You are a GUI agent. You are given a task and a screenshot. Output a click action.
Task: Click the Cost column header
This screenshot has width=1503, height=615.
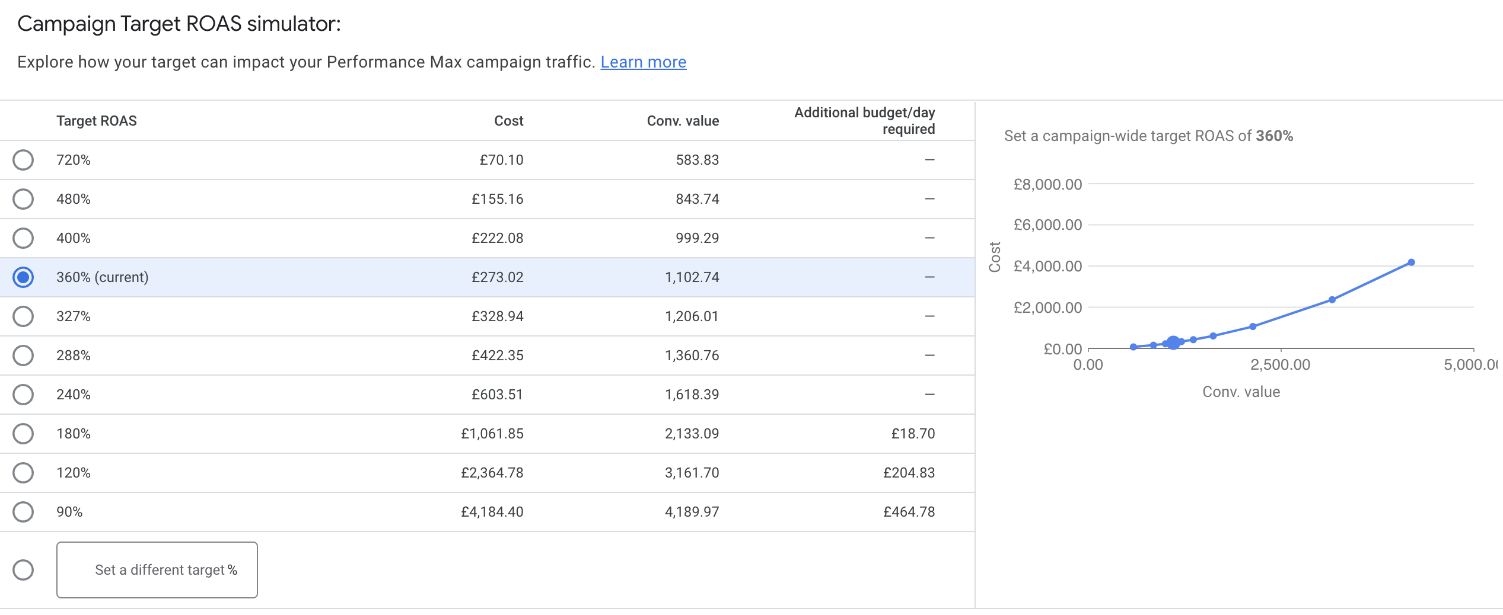click(x=509, y=120)
